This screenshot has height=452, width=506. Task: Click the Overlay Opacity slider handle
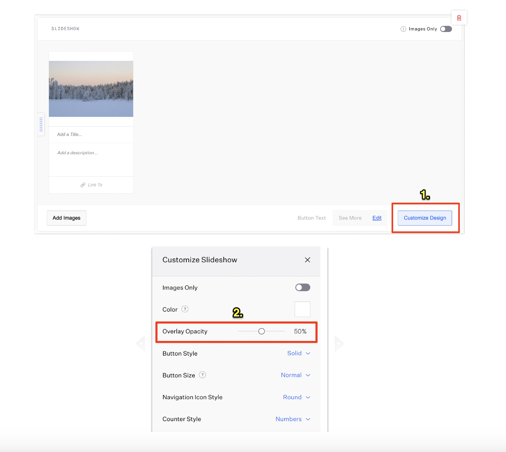(x=261, y=331)
